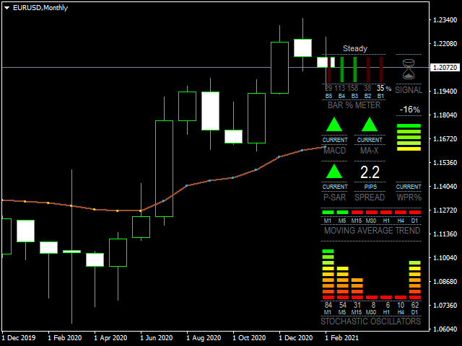The height and width of the screenshot is (346, 462).
Task: Select the -16% WPR reading
Action: (x=409, y=110)
